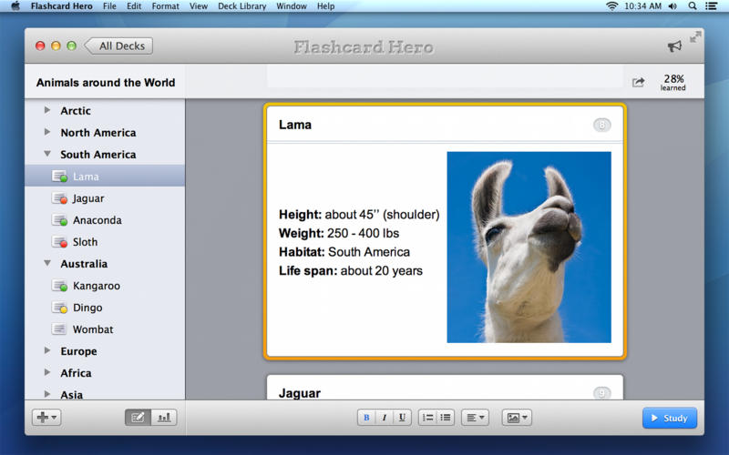Click the llama photo on the card

pyautogui.click(x=529, y=247)
